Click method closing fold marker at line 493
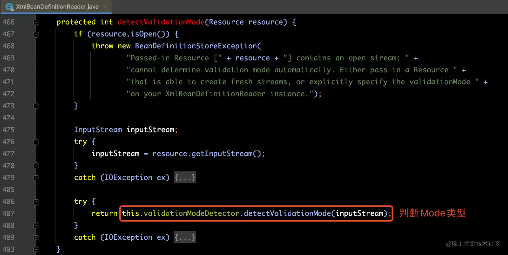This screenshot has width=508, height=255. click(36, 250)
